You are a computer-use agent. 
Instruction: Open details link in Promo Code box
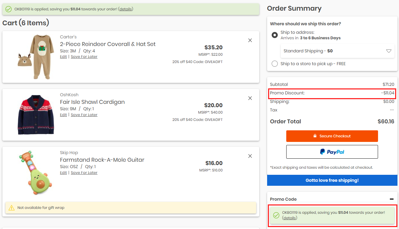(x=290, y=218)
